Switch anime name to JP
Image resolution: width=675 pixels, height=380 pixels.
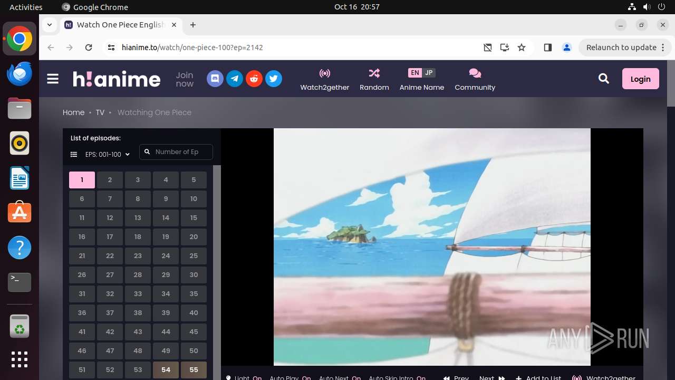click(429, 73)
